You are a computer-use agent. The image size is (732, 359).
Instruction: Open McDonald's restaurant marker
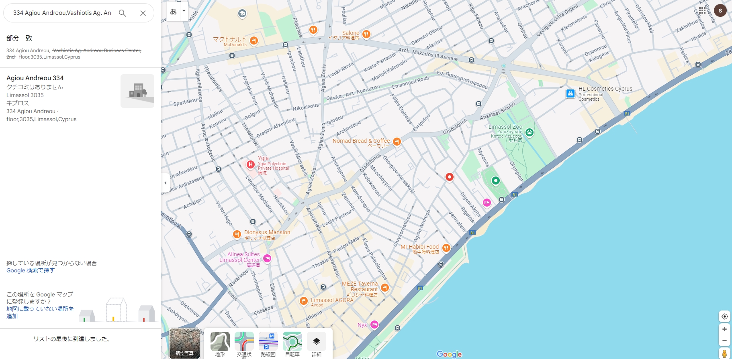pos(254,40)
